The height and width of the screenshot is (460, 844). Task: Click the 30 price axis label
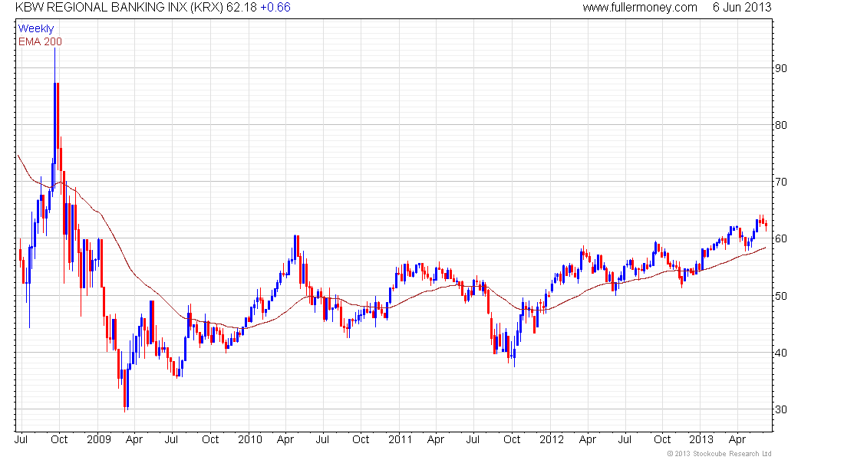point(780,409)
